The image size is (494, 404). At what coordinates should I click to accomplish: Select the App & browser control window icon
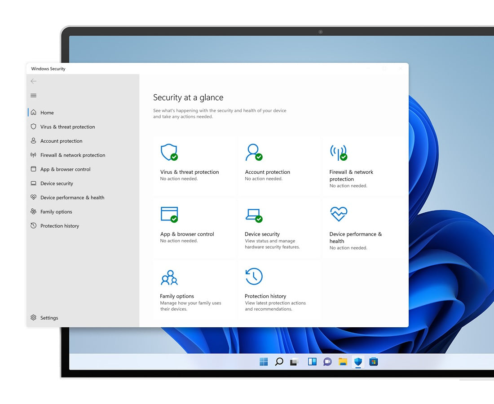(169, 215)
